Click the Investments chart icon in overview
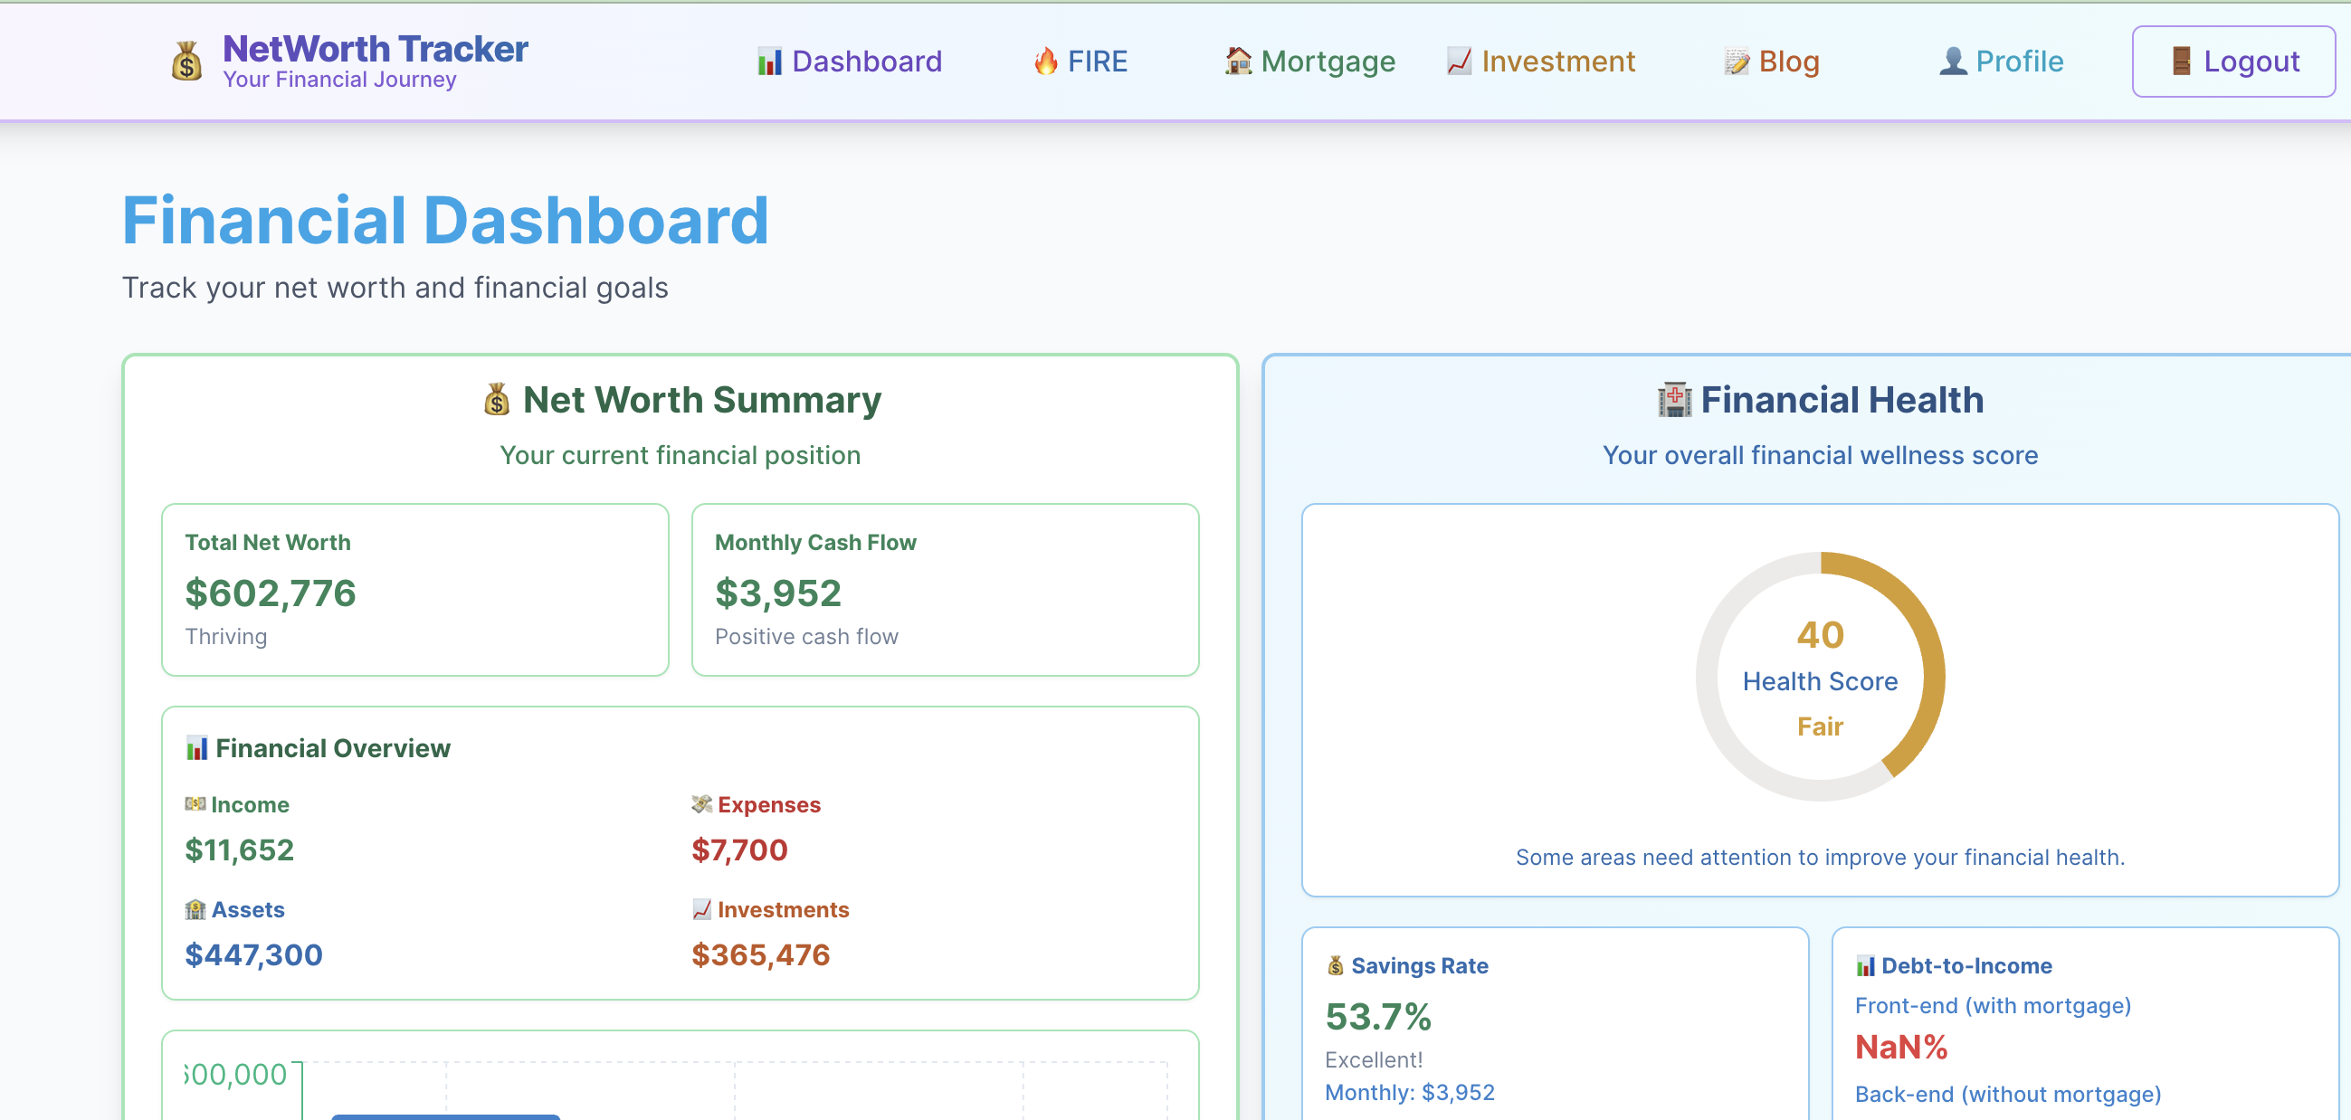This screenshot has width=2351, height=1120. [701, 909]
